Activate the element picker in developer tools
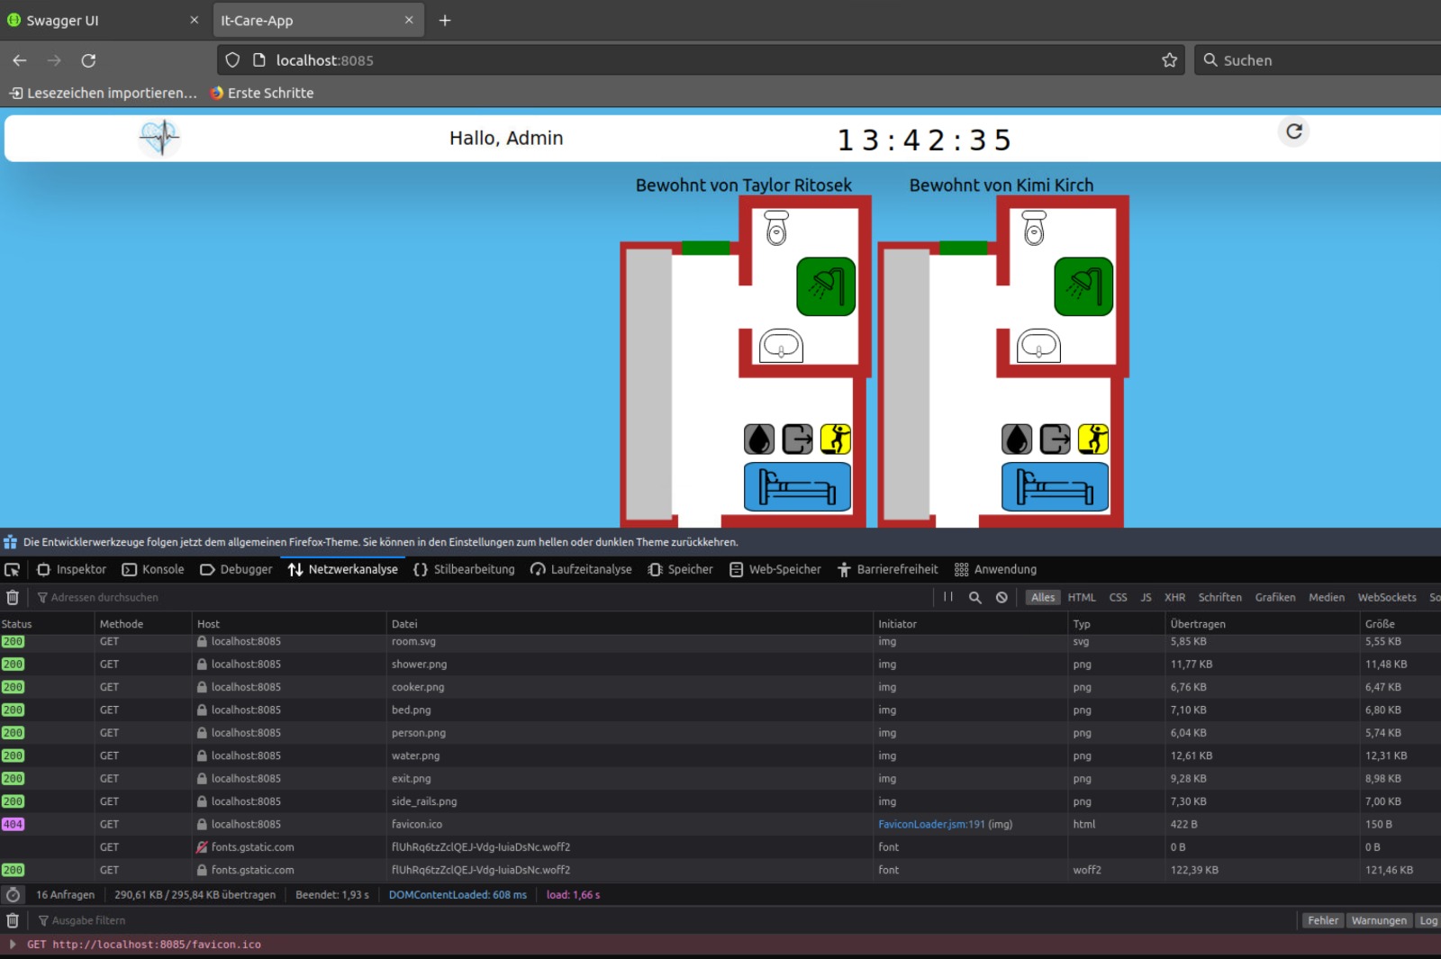The image size is (1441, 959). (x=13, y=570)
